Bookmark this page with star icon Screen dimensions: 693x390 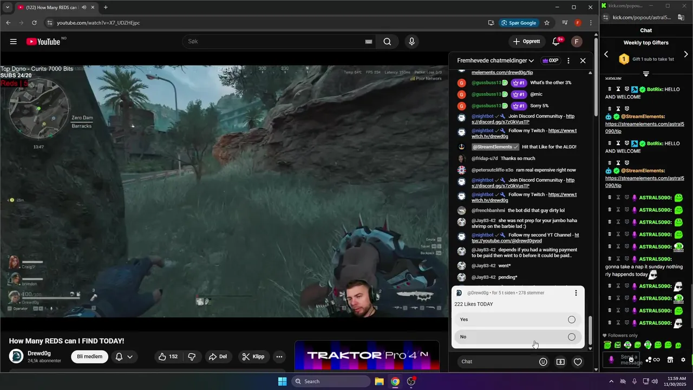pyautogui.click(x=547, y=23)
